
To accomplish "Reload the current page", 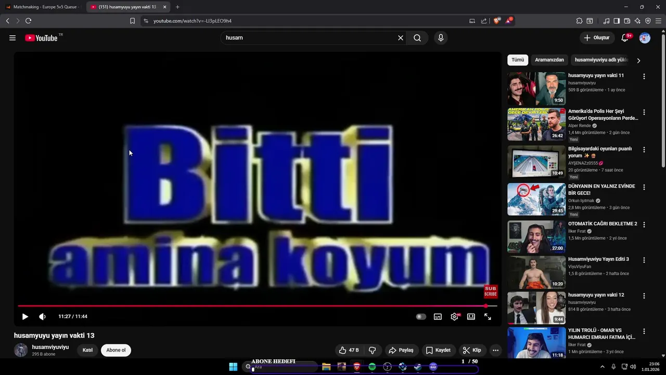I will pyautogui.click(x=28, y=21).
